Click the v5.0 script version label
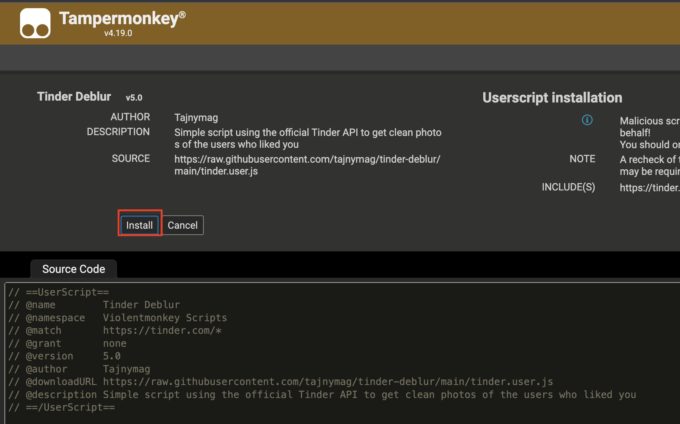The height and width of the screenshot is (424, 680). 134,98
